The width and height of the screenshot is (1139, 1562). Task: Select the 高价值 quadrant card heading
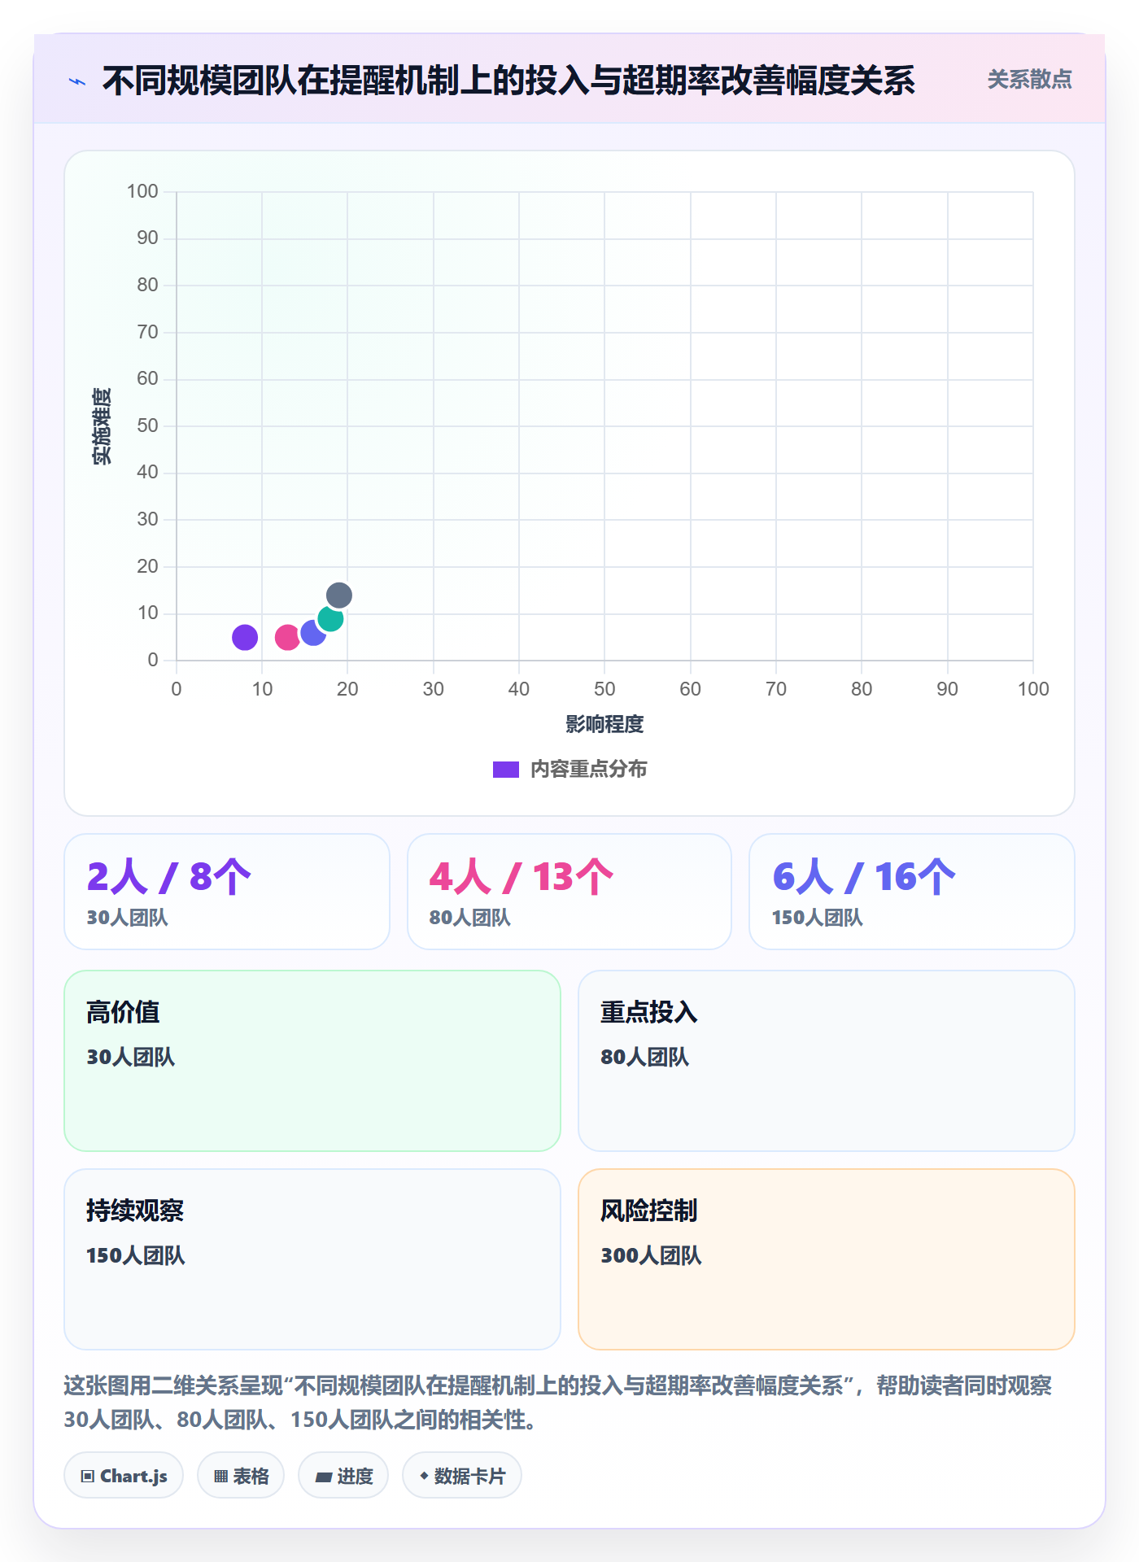[123, 1012]
